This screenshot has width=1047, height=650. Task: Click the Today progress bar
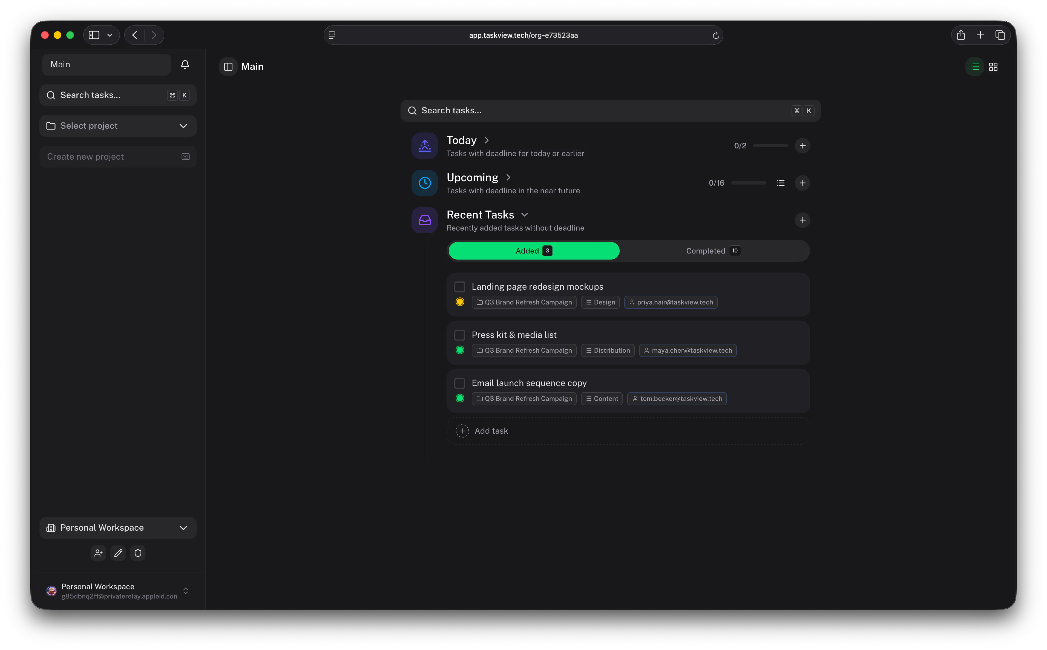[770, 146]
